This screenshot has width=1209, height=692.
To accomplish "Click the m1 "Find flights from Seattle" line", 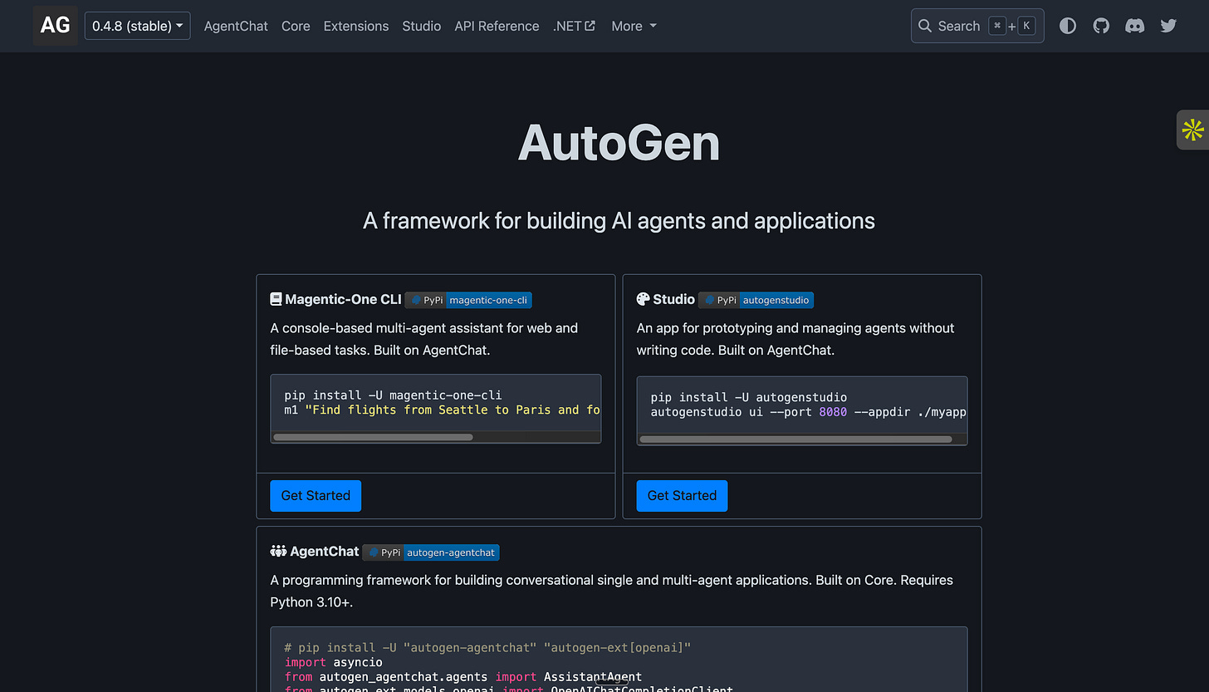I will [x=442, y=410].
